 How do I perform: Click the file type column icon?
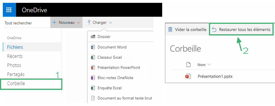(x=188, y=65)
